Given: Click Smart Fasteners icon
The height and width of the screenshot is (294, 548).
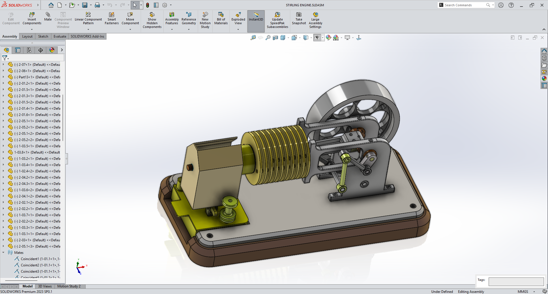Looking at the screenshot, I should coord(112,19).
